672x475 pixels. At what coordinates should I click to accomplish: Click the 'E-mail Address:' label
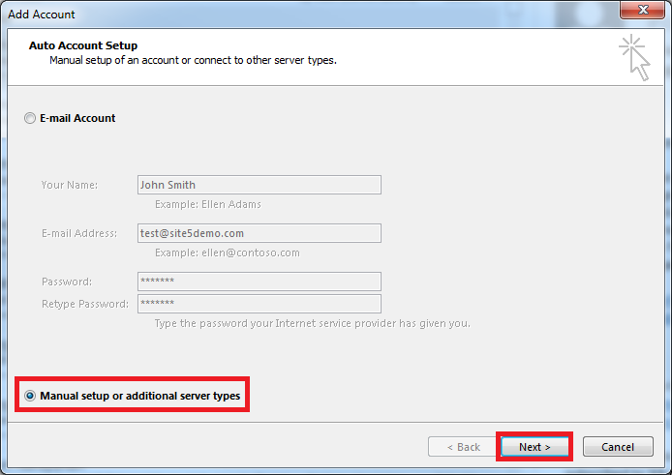(x=79, y=233)
